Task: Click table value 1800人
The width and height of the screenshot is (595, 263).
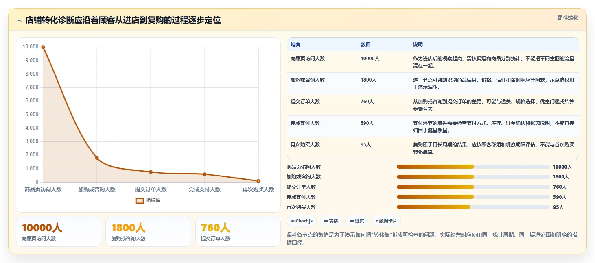Action: pos(369,80)
